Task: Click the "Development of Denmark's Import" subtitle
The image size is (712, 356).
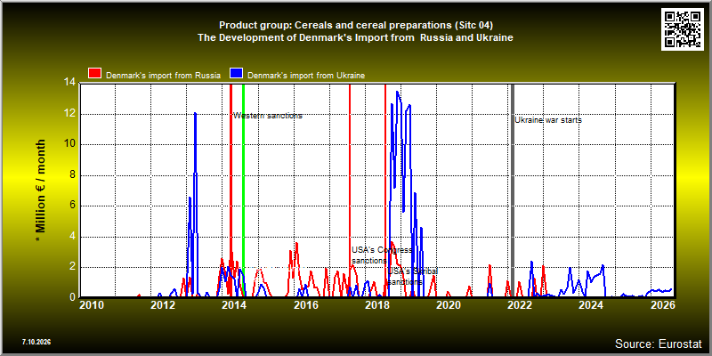Action: [355, 38]
